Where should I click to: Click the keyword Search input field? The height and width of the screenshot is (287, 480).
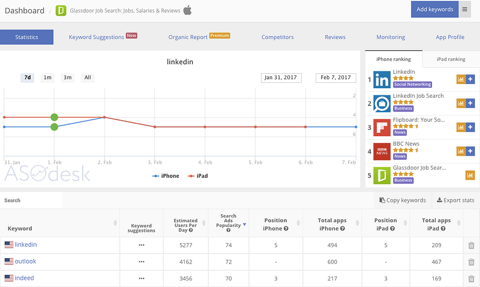(31, 200)
